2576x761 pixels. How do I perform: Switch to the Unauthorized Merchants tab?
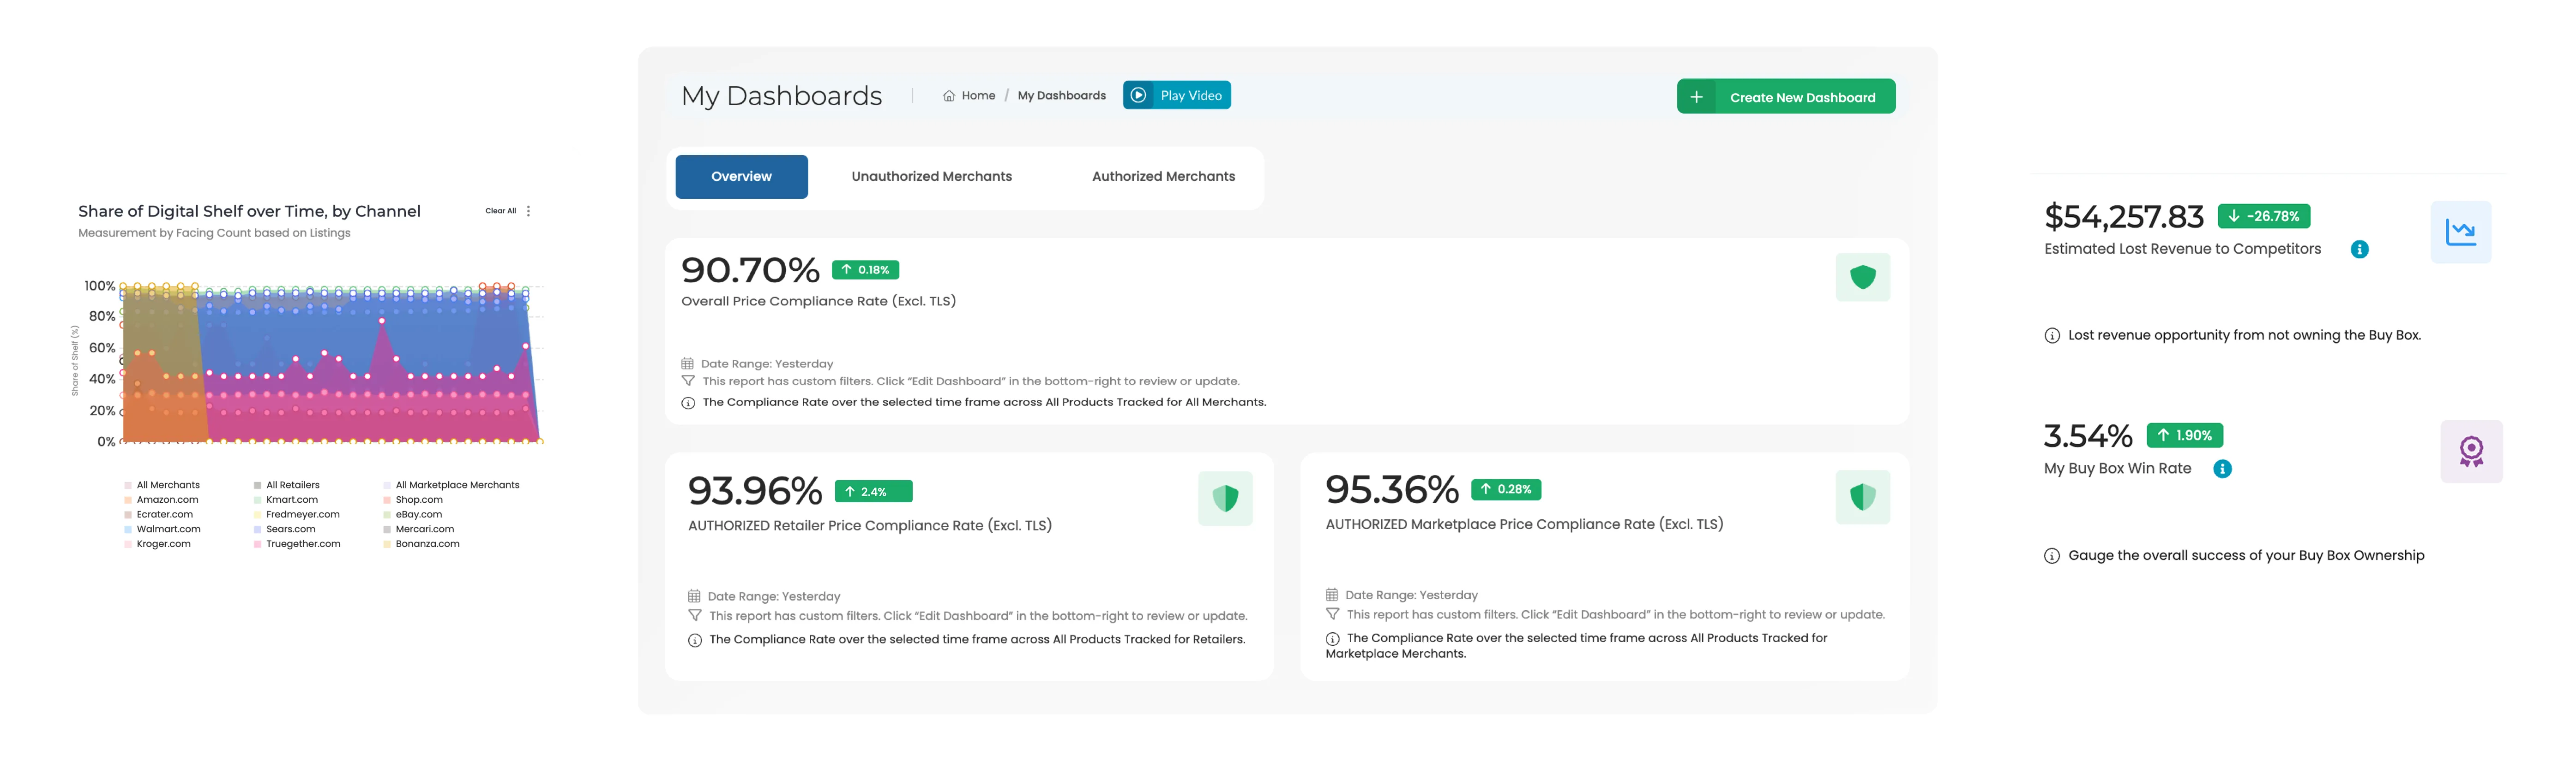pos(931,177)
